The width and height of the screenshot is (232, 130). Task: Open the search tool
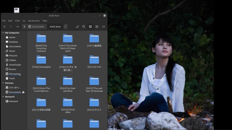[84, 27]
